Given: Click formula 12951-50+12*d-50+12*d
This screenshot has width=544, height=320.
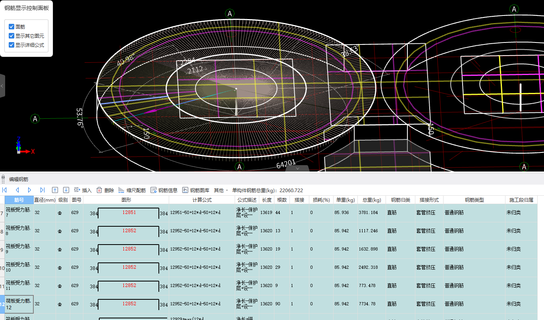Looking at the screenshot, I should tap(195, 213).
